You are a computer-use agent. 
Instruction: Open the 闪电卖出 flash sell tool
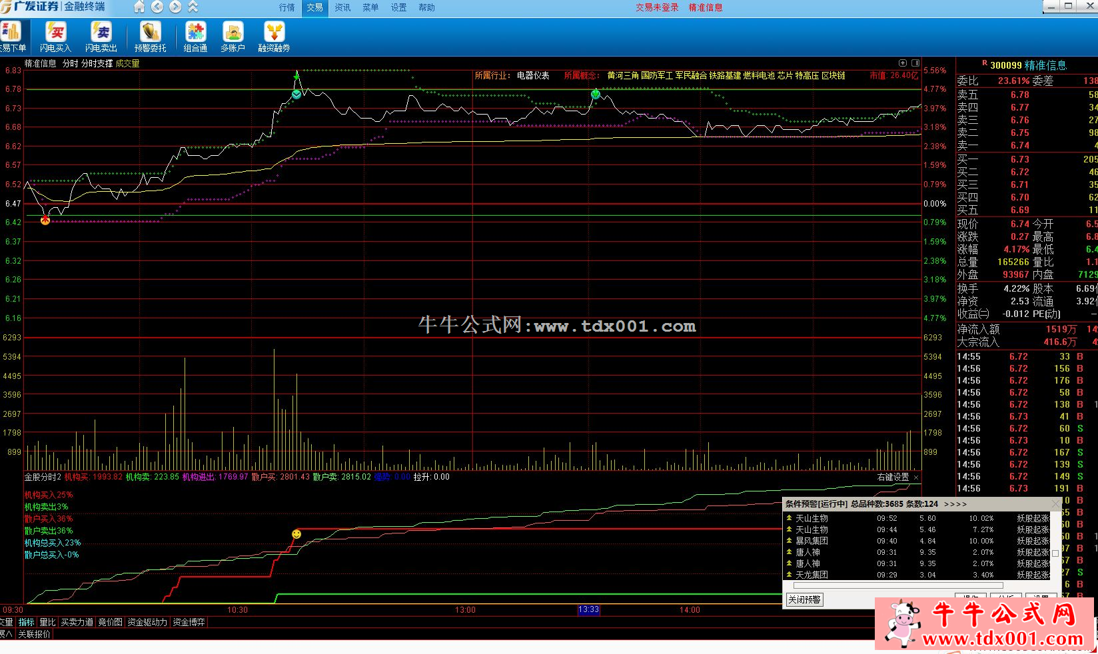[x=101, y=37]
